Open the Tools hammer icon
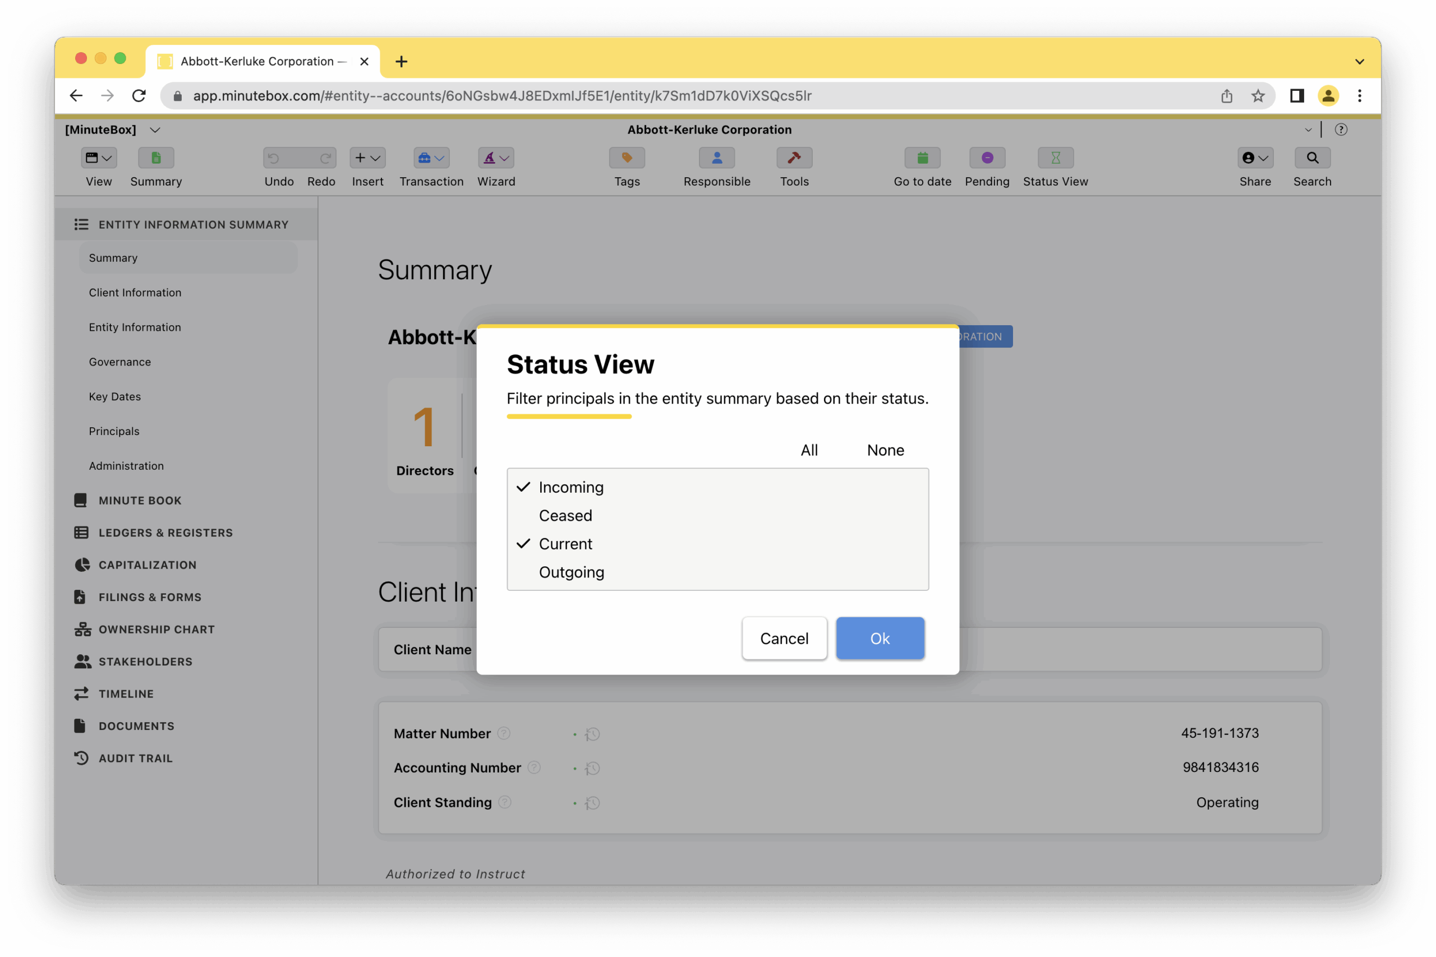Screen dimensions: 1436x957 [x=794, y=158]
